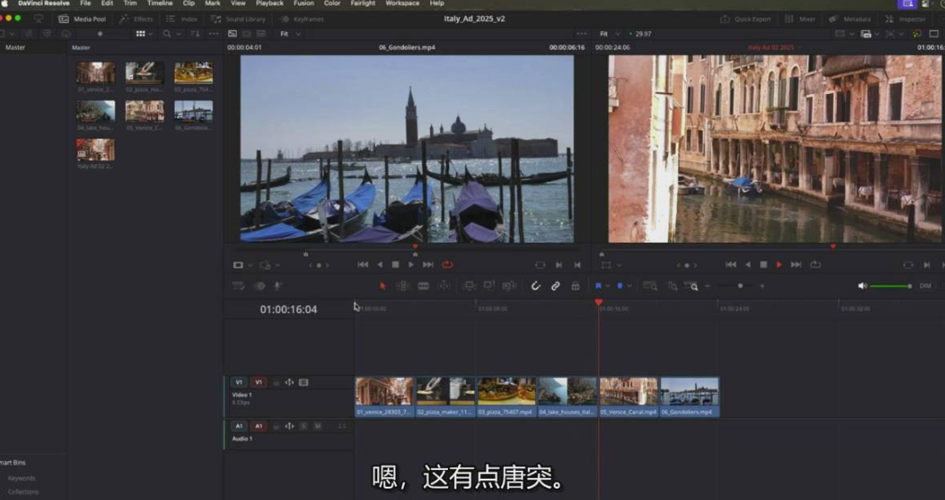Open the Playback menu in menu bar
The height and width of the screenshot is (500, 945).
pyautogui.click(x=270, y=4)
